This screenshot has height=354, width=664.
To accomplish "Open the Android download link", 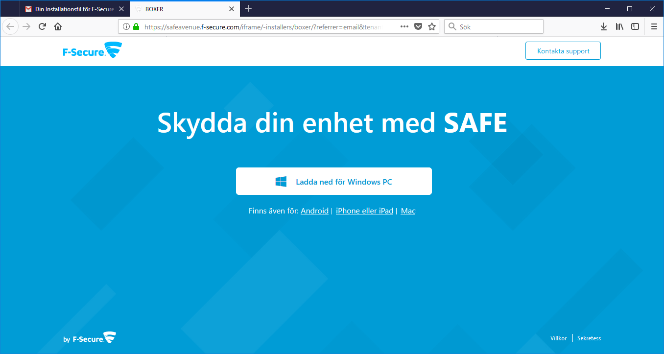I will click(x=314, y=211).
